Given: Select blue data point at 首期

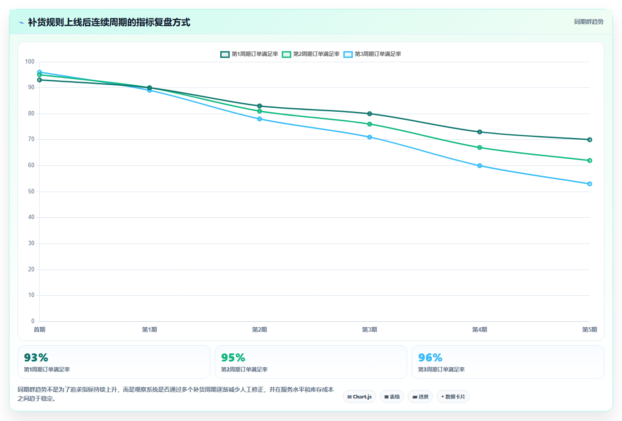Looking at the screenshot, I should coord(40,72).
